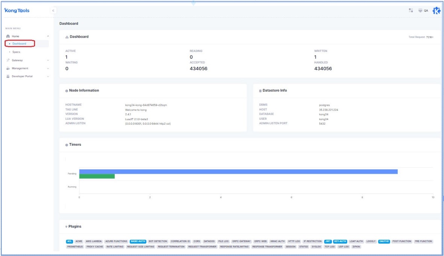The width and height of the screenshot is (444, 256).
Task: Select Dashboard in the sidebar menu
Action: point(19,44)
